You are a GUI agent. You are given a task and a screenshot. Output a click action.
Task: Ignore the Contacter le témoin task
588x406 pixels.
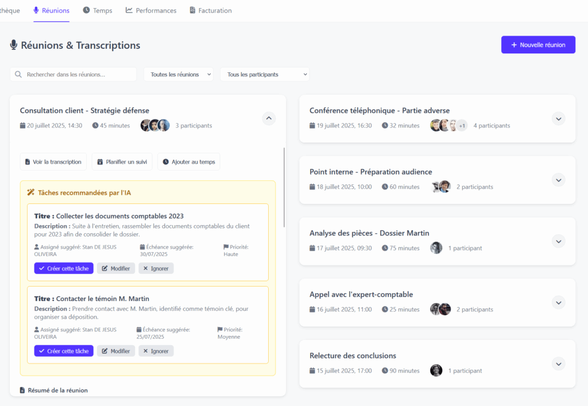(x=156, y=351)
